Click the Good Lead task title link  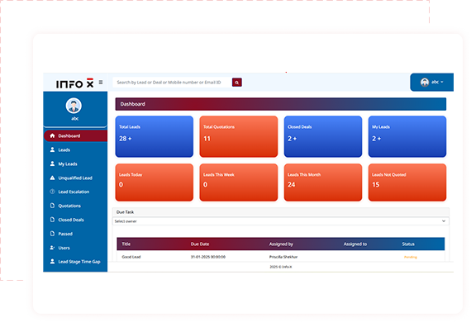(x=131, y=257)
